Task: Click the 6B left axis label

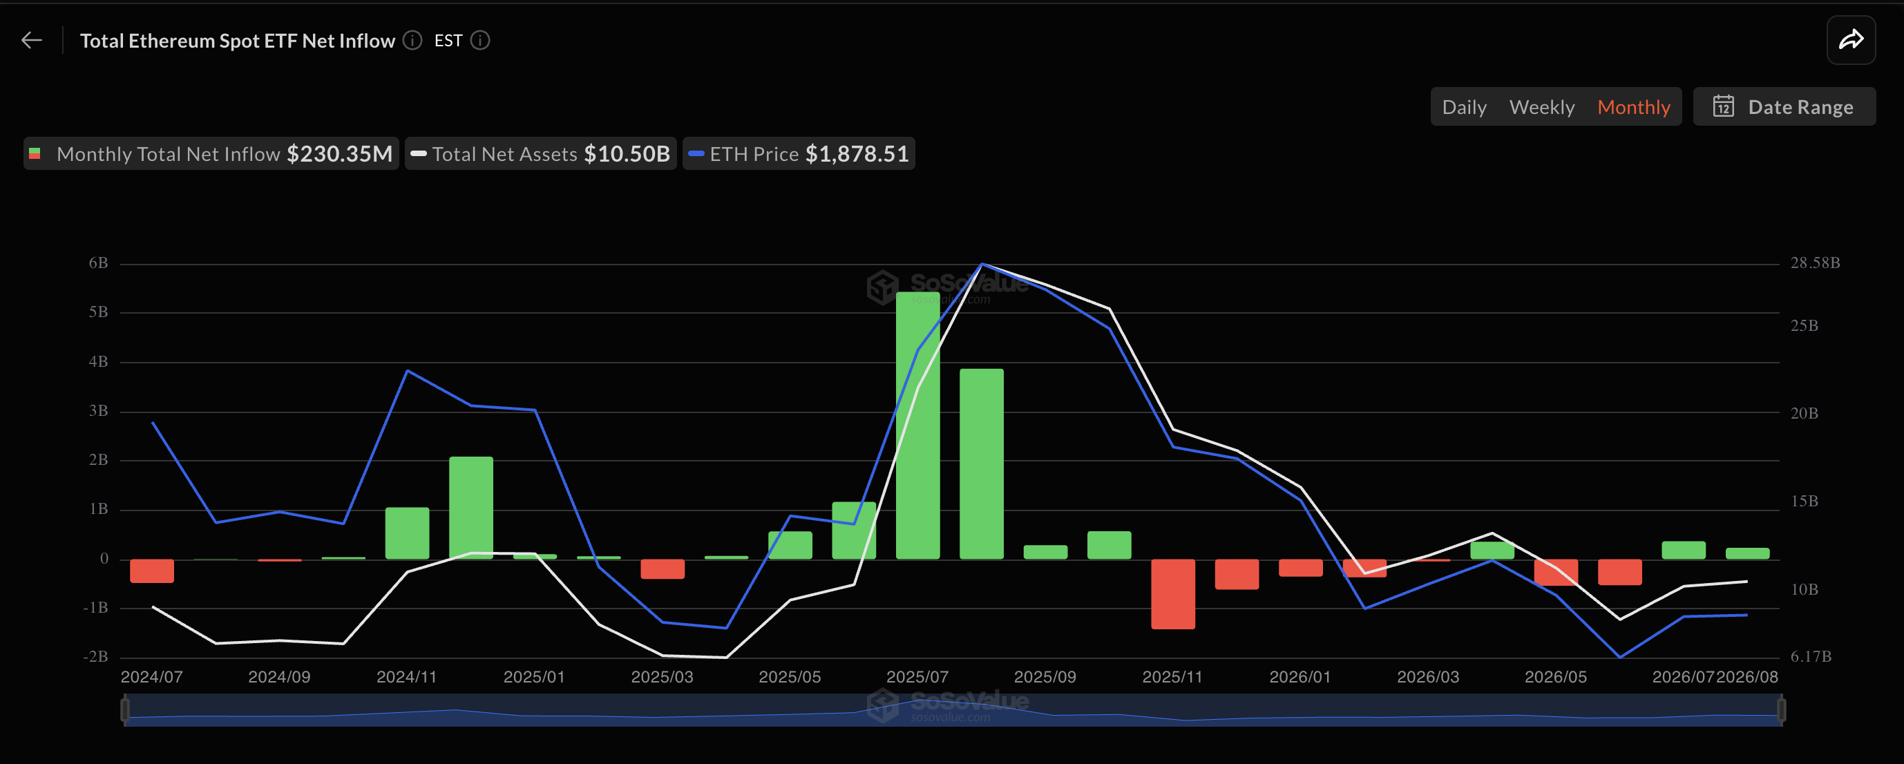Action: click(98, 263)
